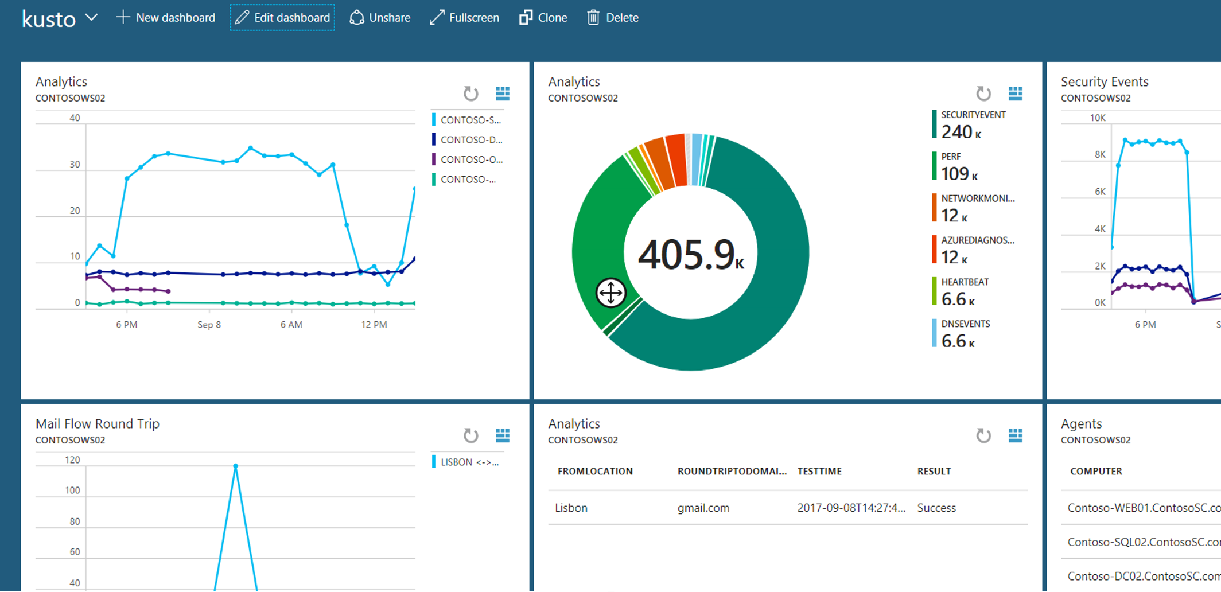This screenshot has width=1221, height=592.
Task: Click Edit dashboard button
Action: click(x=282, y=18)
